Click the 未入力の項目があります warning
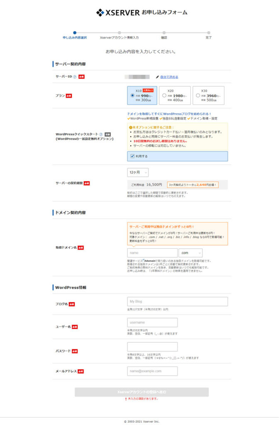This screenshot has height=425, width=280. [x=141, y=399]
